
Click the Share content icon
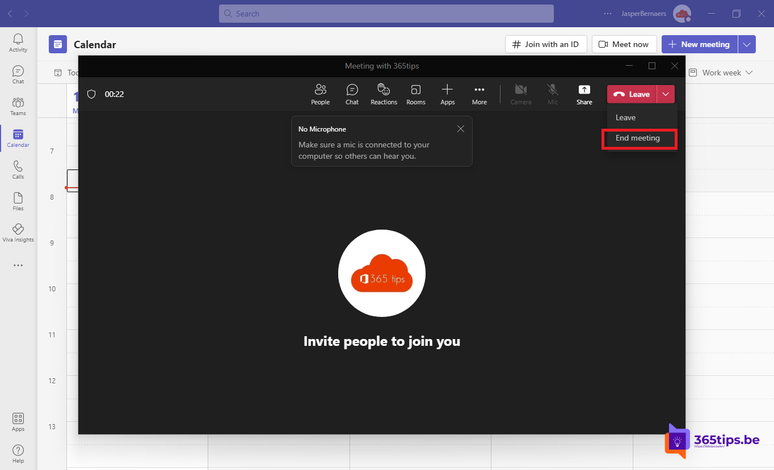pyautogui.click(x=584, y=94)
